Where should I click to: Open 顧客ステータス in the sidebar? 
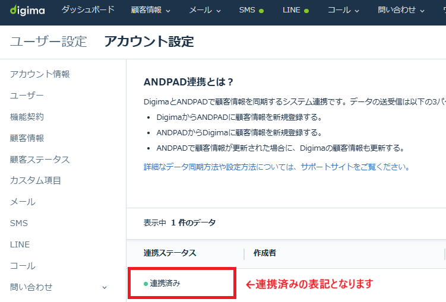[x=40, y=159]
